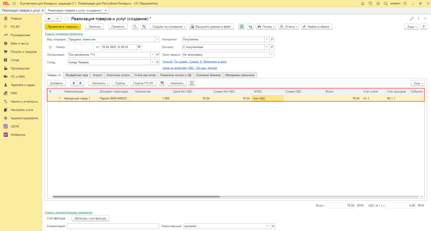Expand Организация dropdown arrow

152,55
